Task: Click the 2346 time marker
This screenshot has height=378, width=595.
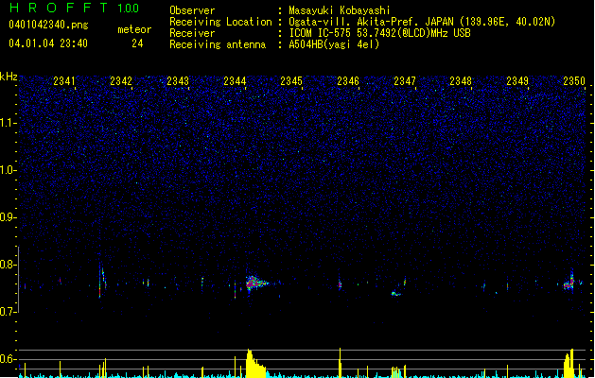Action: coord(348,81)
